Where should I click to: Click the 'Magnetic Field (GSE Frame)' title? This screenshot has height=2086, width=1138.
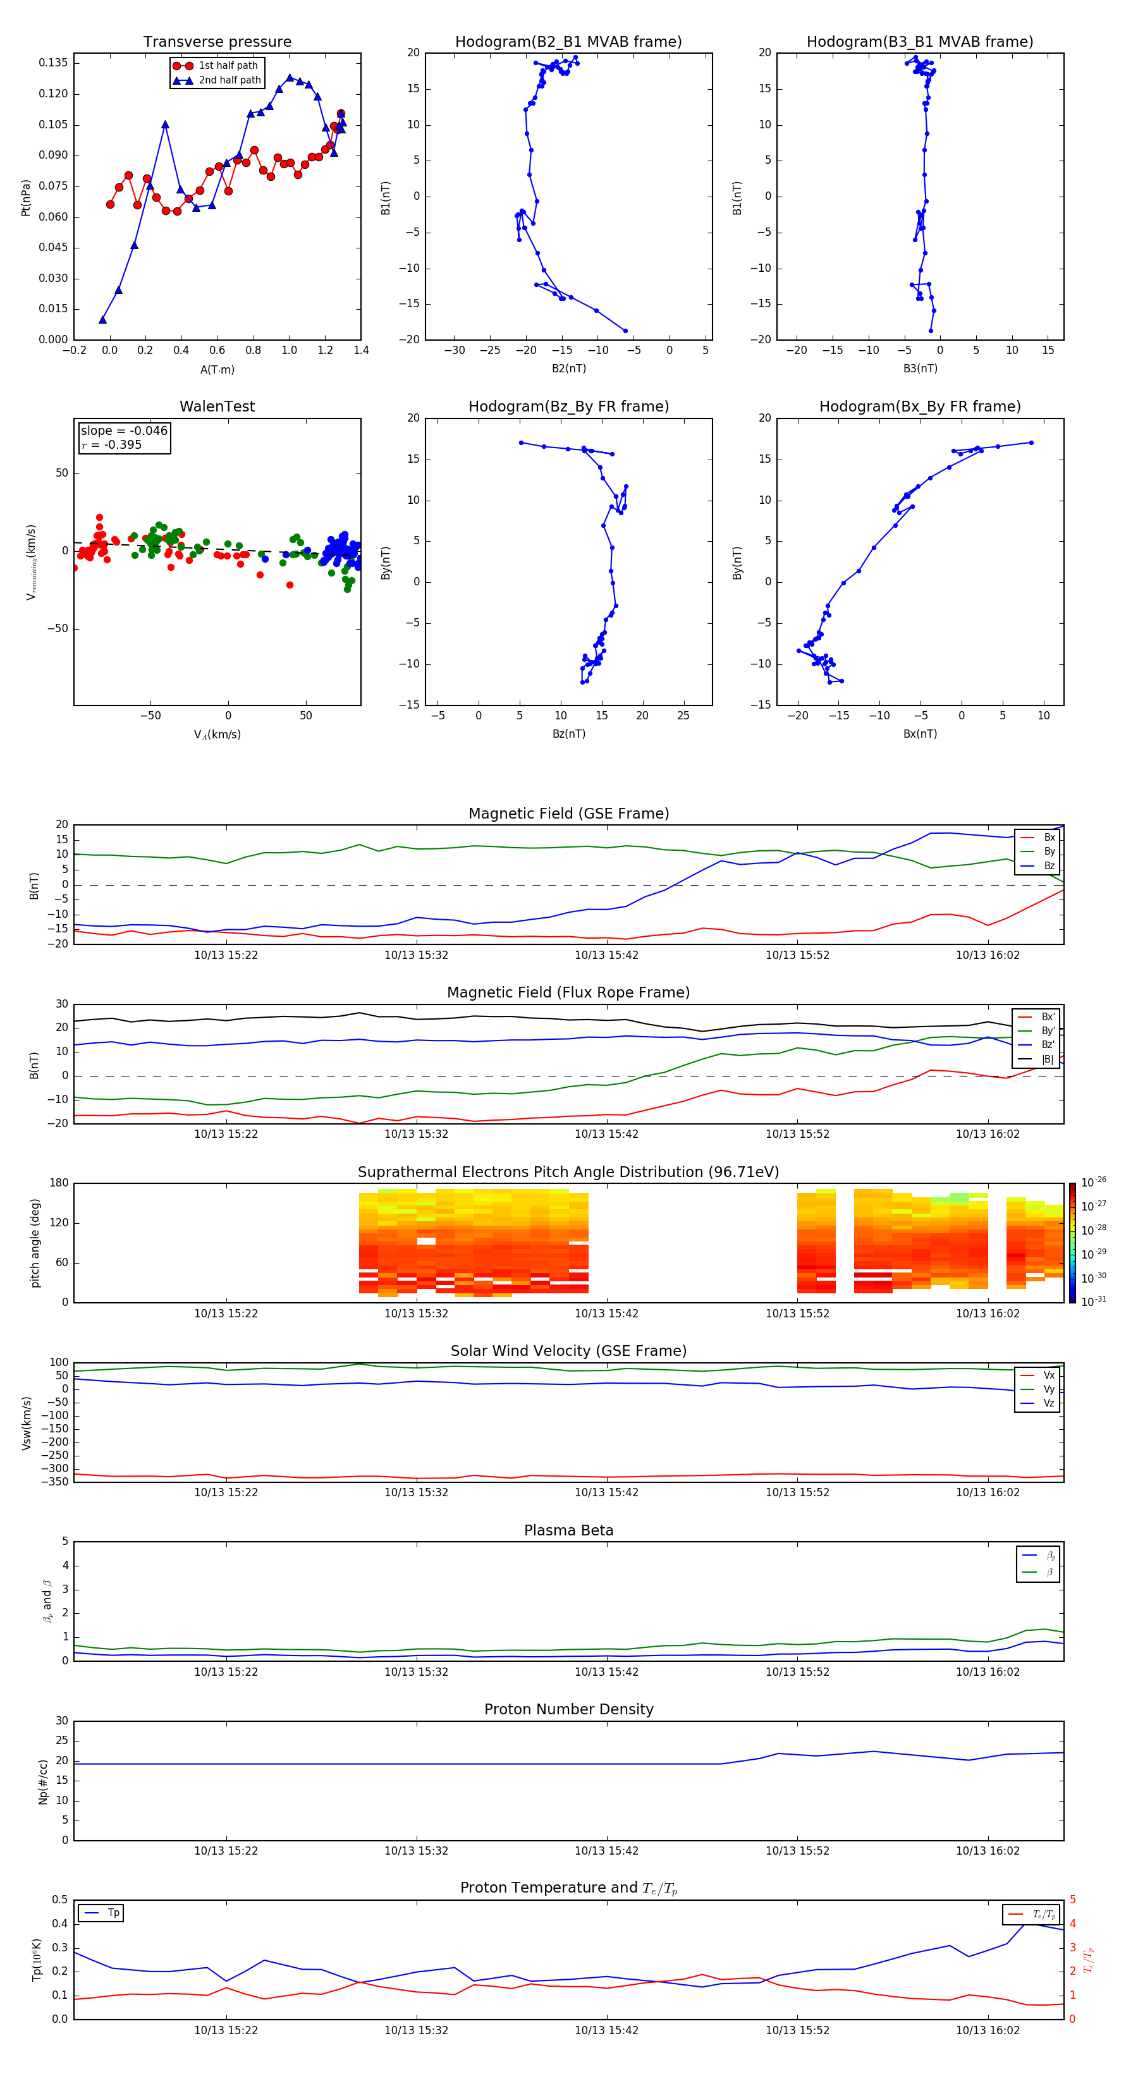(568, 814)
